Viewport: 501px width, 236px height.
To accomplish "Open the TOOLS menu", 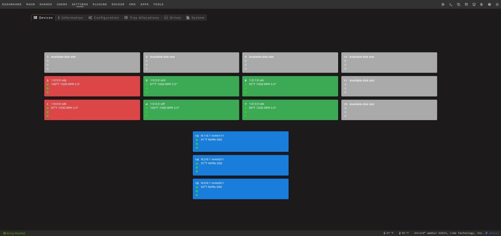I will (158, 5).
